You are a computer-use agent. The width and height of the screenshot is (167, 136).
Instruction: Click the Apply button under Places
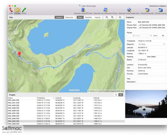tap(154, 36)
